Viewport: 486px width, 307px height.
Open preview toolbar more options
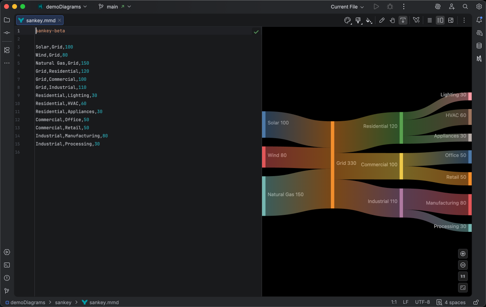click(464, 20)
